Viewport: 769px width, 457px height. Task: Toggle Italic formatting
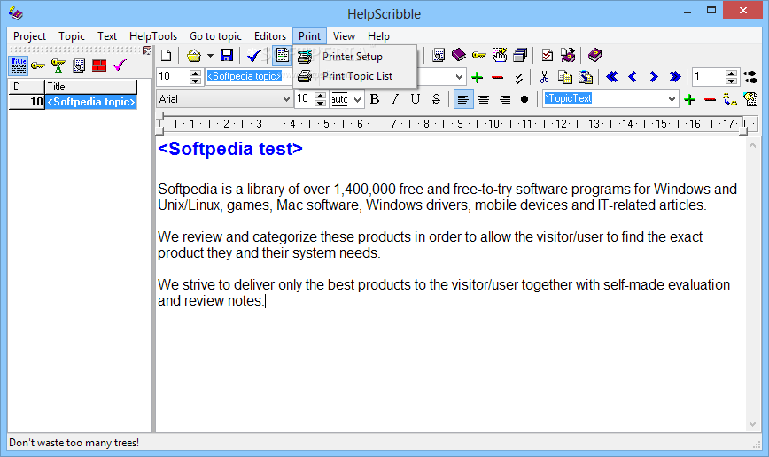pos(395,99)
